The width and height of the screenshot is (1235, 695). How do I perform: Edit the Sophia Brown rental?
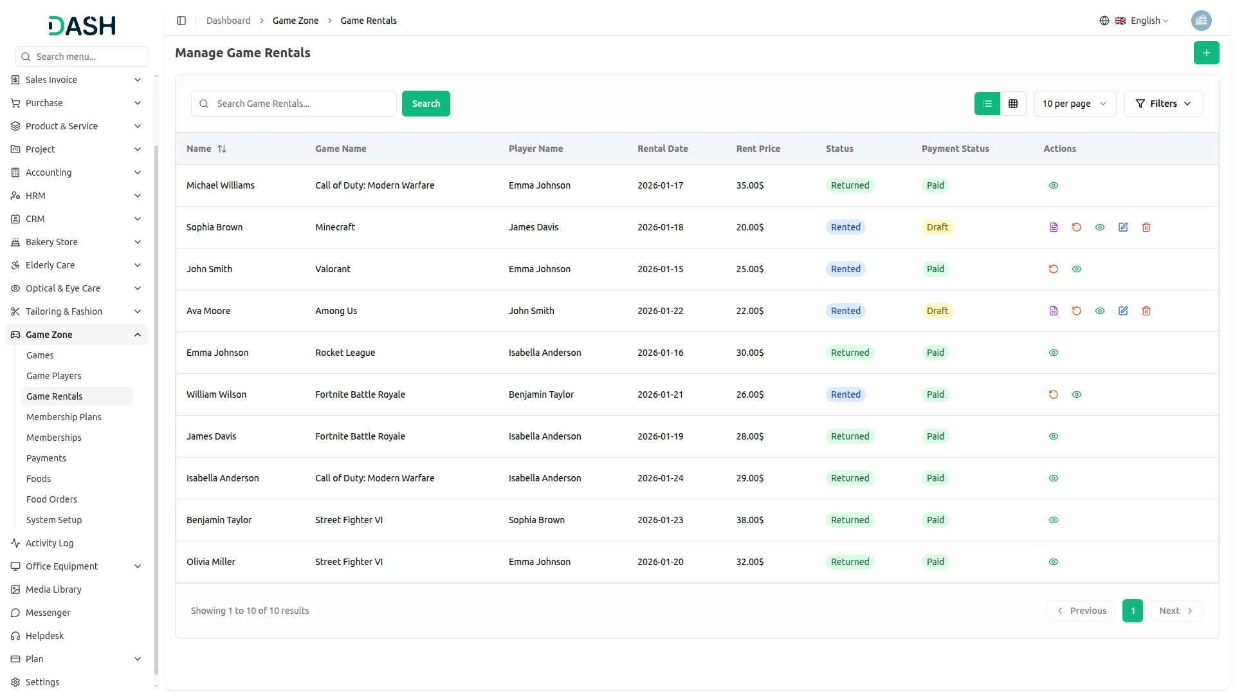(1123, 227)
